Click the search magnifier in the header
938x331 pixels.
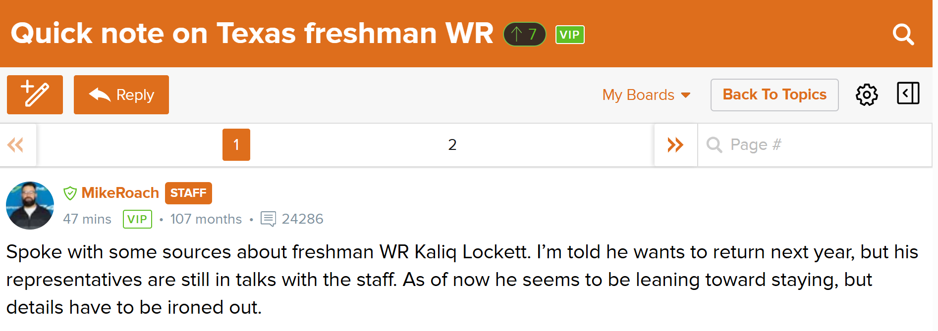pos(903,35)
